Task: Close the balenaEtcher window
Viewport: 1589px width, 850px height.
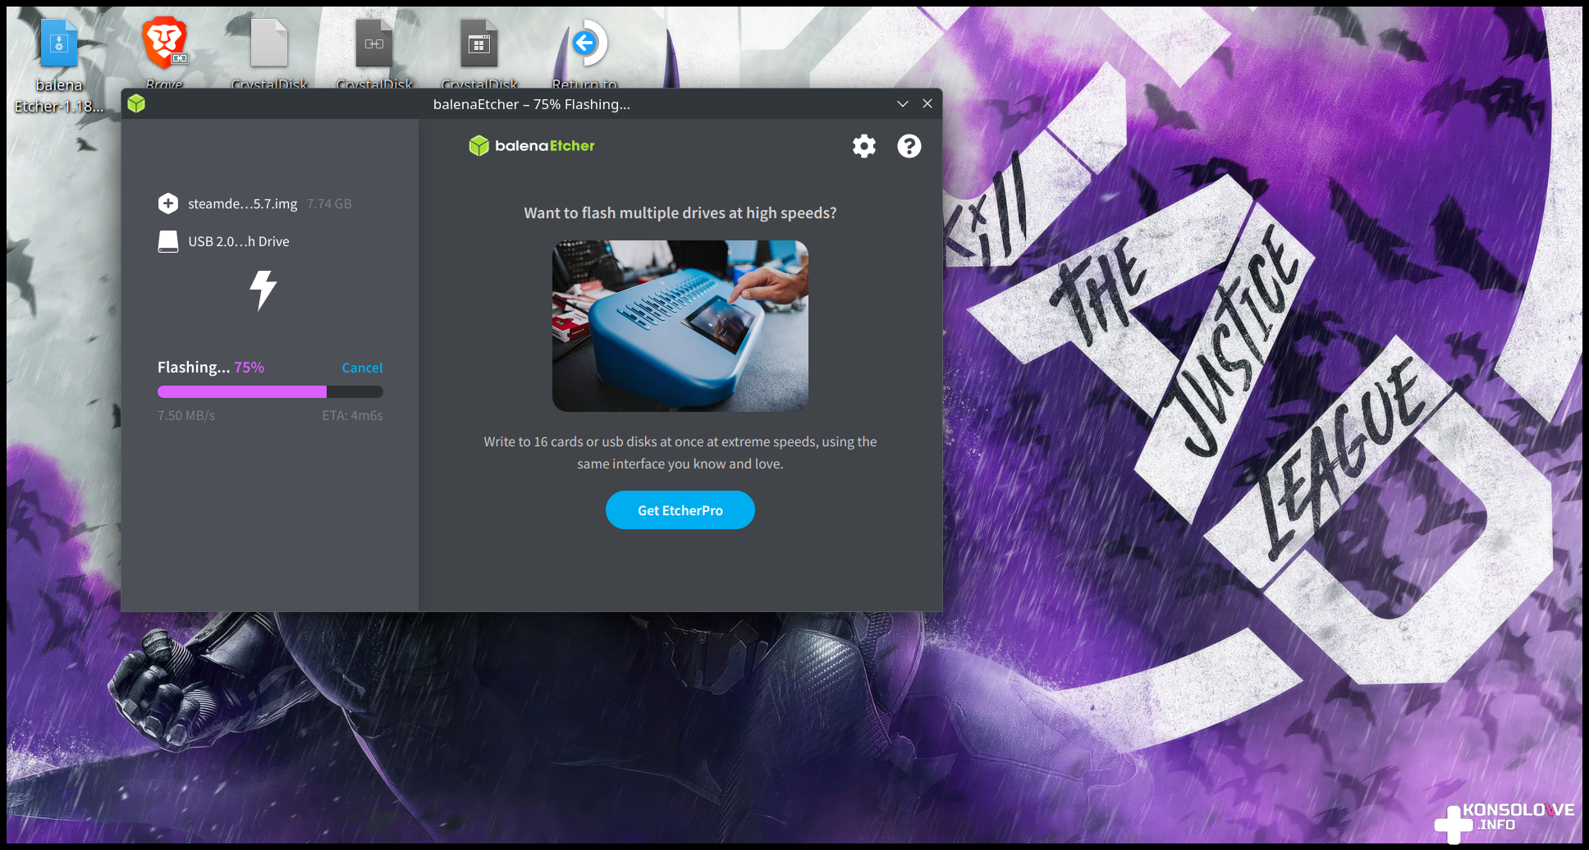Action: point(927,104)
